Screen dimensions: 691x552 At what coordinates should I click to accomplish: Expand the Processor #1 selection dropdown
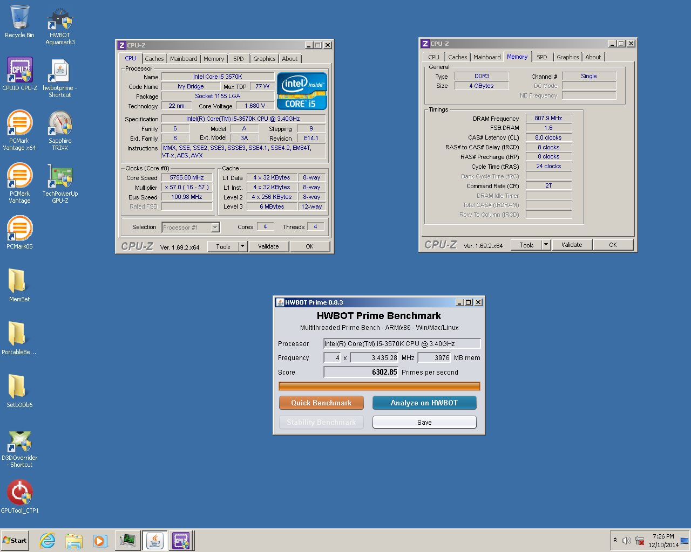tap(215, 227)
